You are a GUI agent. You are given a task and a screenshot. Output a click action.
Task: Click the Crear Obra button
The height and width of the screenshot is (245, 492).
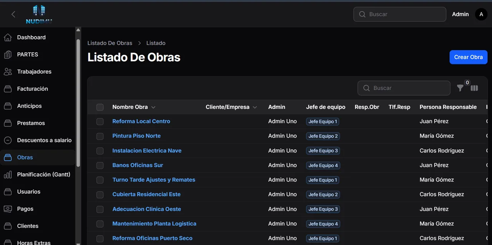(469, 57)
